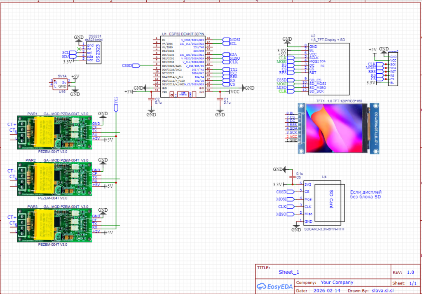Click the C5 capacitor above U4
This screenshot has height=294, width=422.
293,176
